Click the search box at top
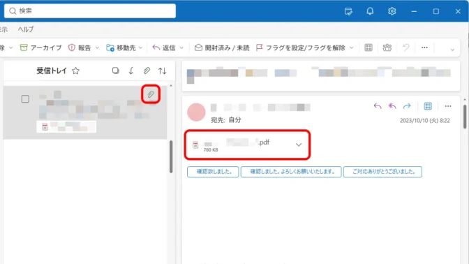Screen dimensions: 469x264 [90, 10]
